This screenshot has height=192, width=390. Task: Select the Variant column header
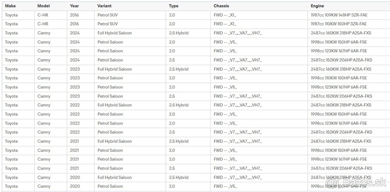(104, 6)
